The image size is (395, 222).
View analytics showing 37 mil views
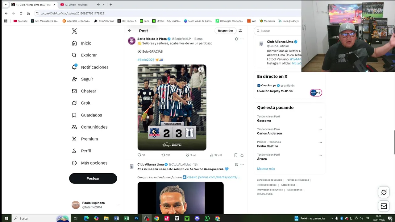point(216,155)
